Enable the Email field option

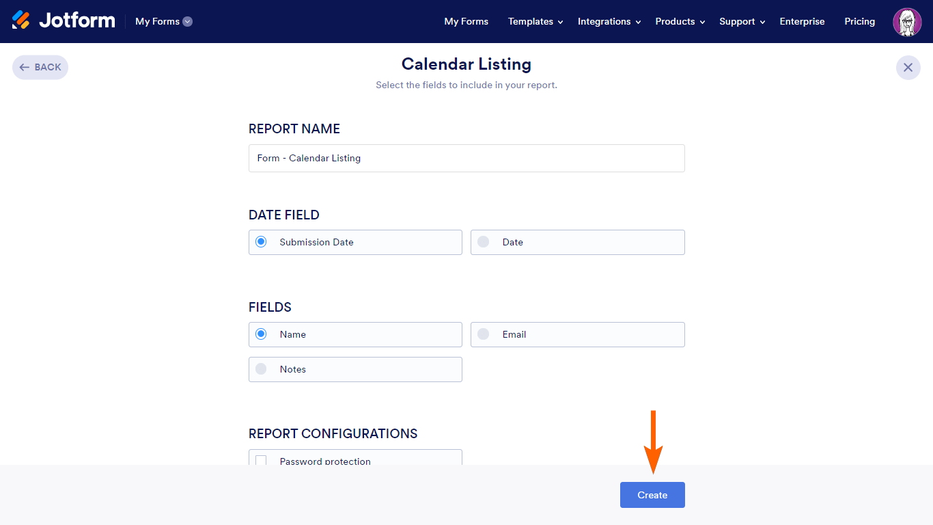point(484,334)
